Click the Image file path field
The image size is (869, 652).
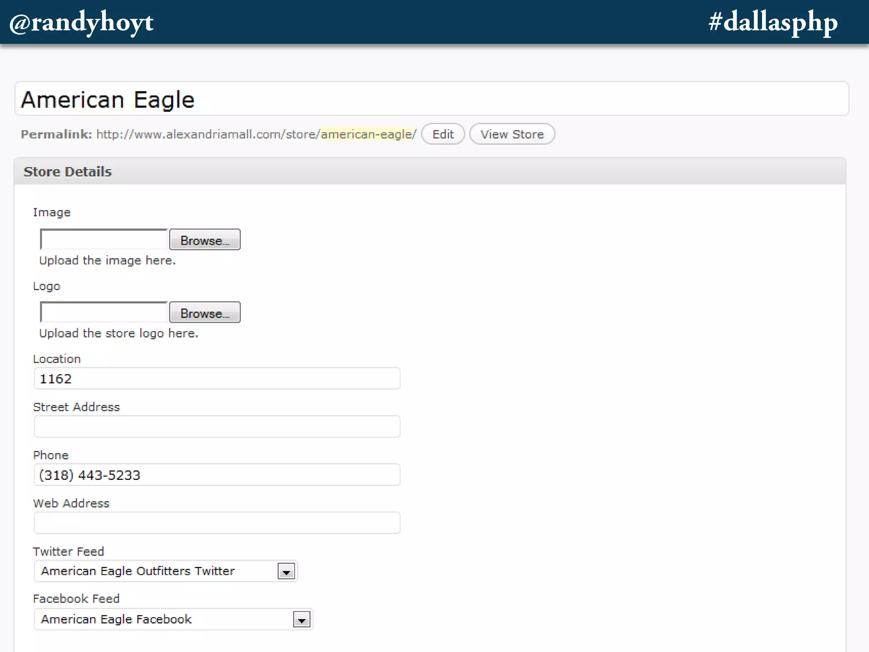coord(104,240)
